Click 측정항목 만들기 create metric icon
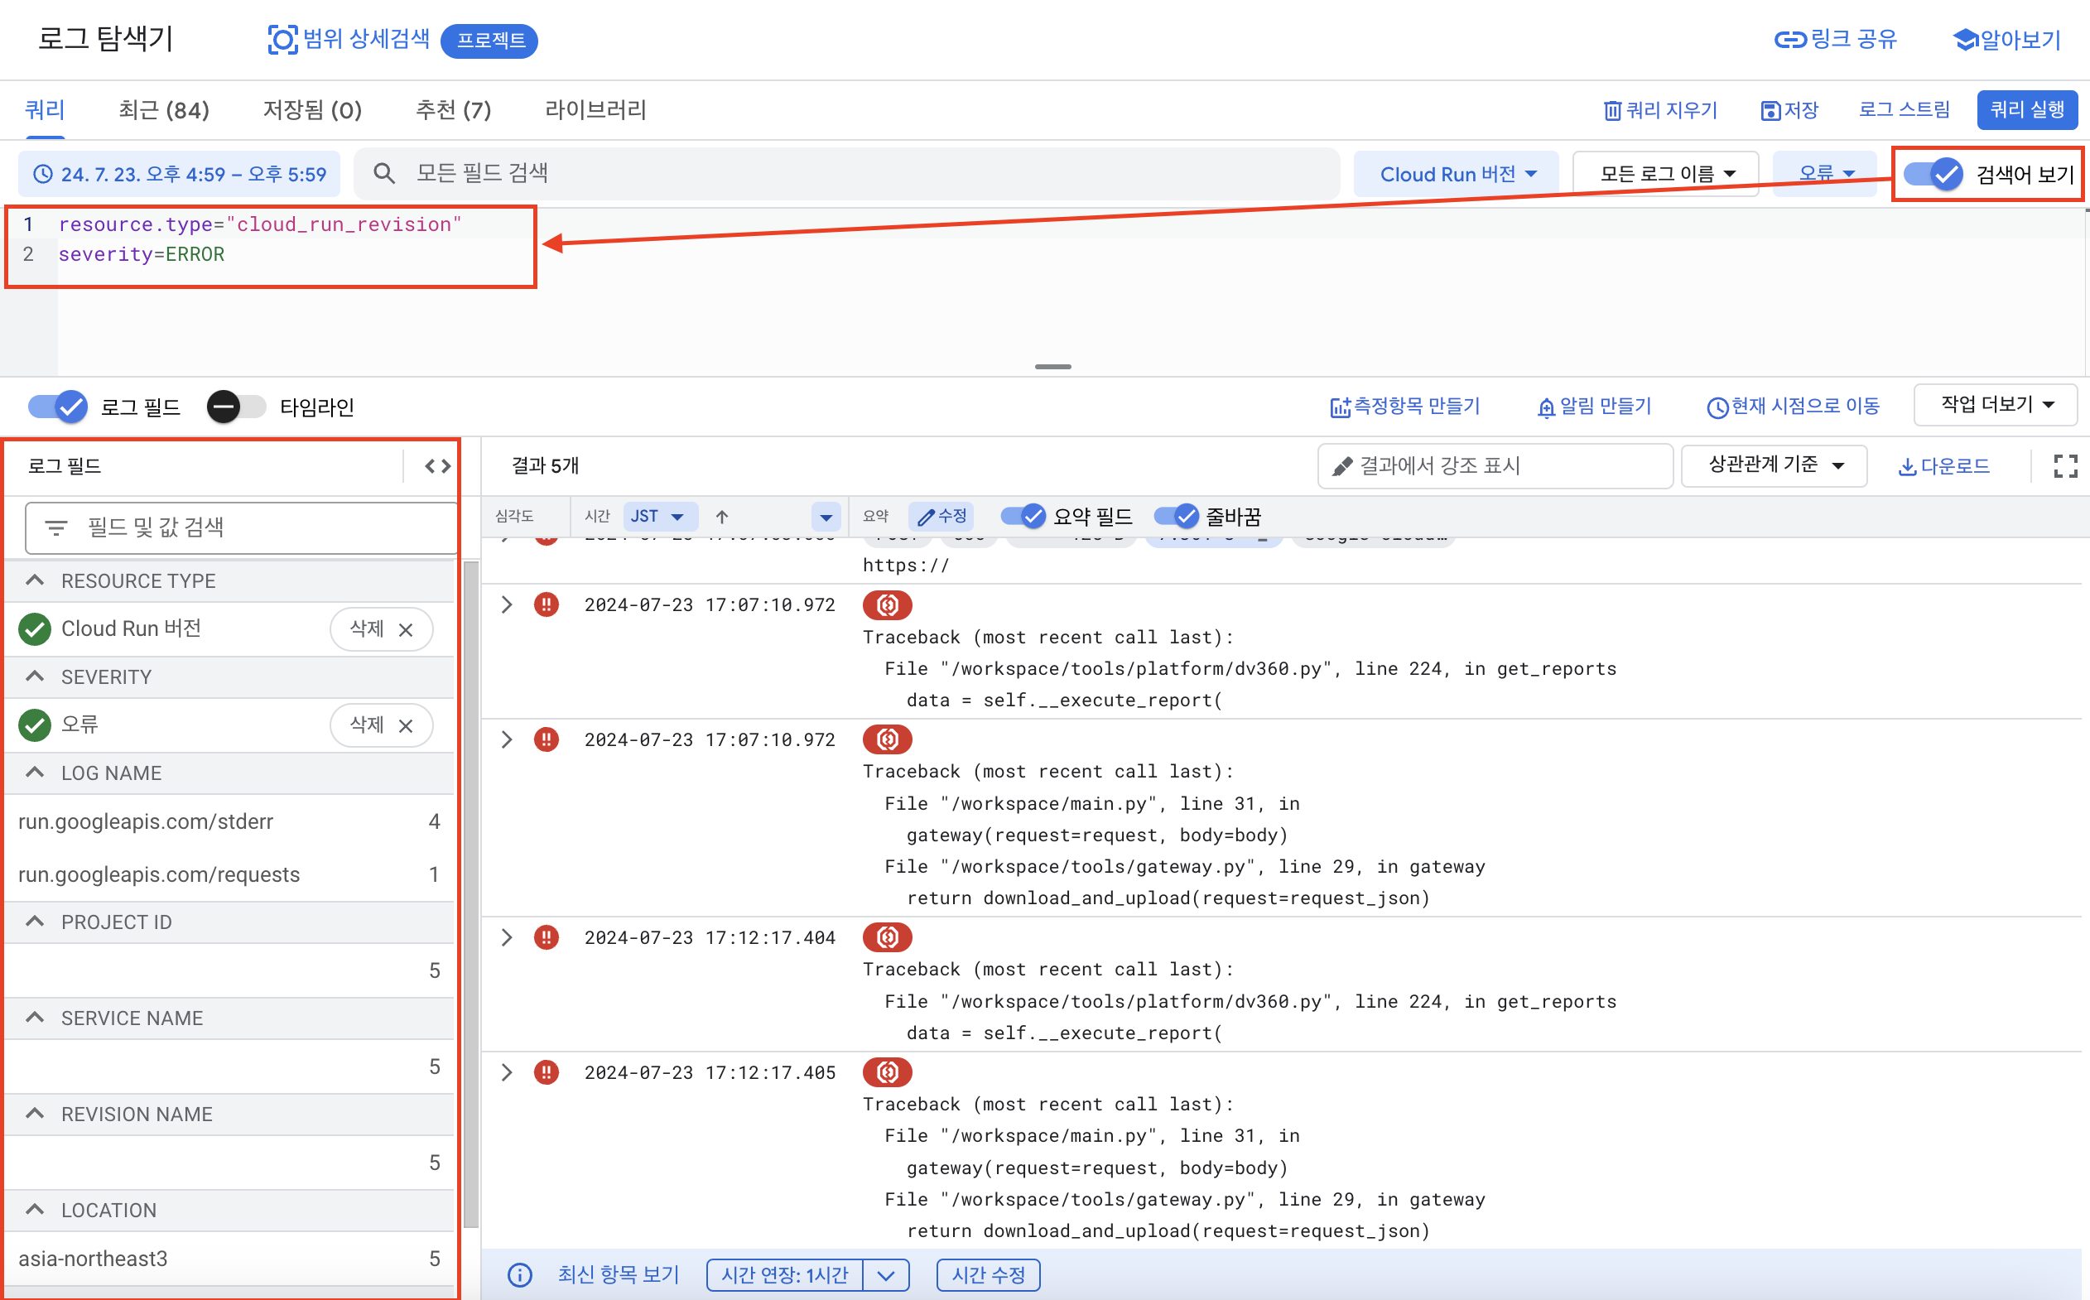This screenshot has height=1300, width=2090. coord(1340,407)
